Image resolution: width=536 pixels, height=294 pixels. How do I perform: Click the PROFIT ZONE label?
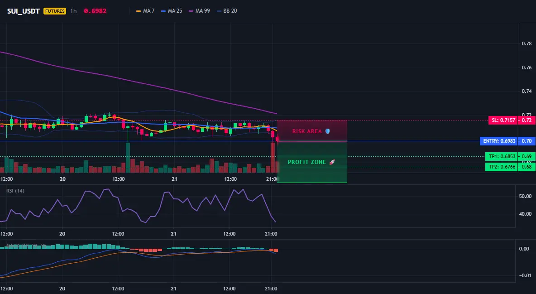tap(307, 162)
